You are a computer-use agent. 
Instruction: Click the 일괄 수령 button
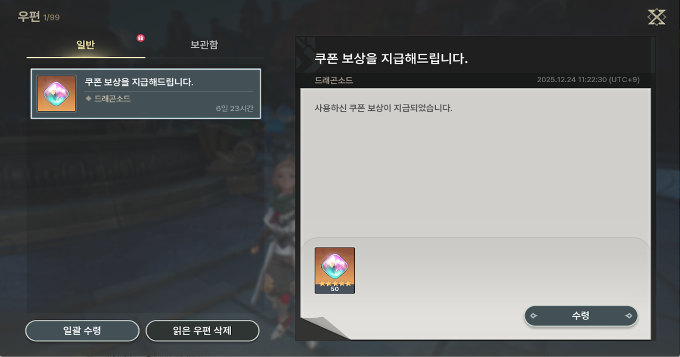82,331
